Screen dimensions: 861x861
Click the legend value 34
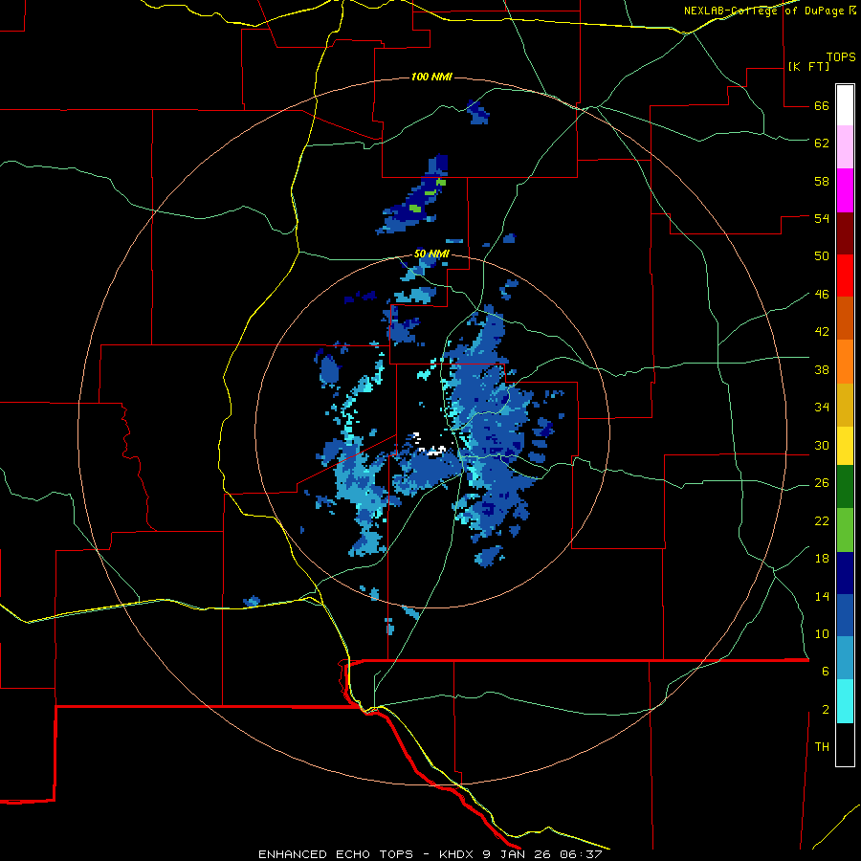822,407
